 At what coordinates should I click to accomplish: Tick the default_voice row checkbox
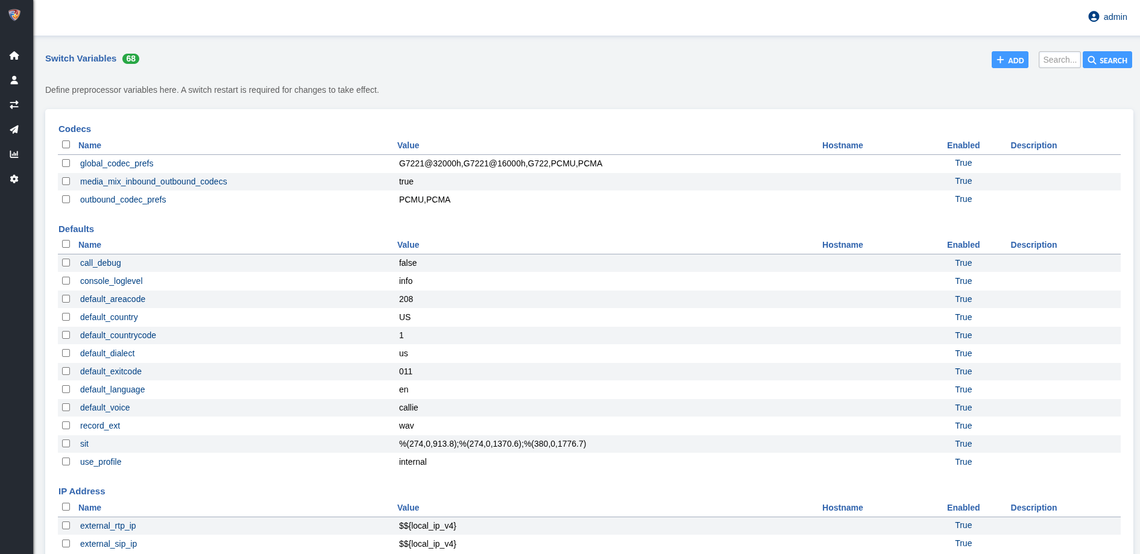click(66, 408)
